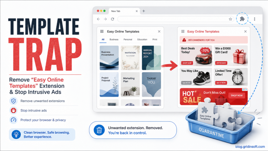Switch to the Education tab
The image size is (268, 151).
(142, 39)
